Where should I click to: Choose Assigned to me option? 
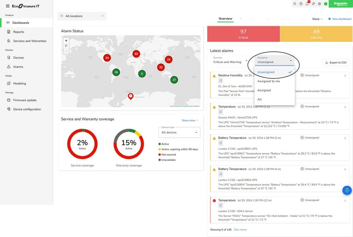tap(275, 81)
